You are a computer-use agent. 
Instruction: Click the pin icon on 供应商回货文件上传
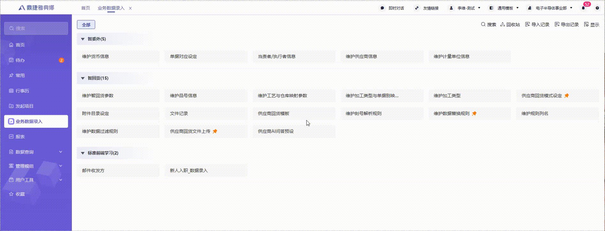[215, 131]
